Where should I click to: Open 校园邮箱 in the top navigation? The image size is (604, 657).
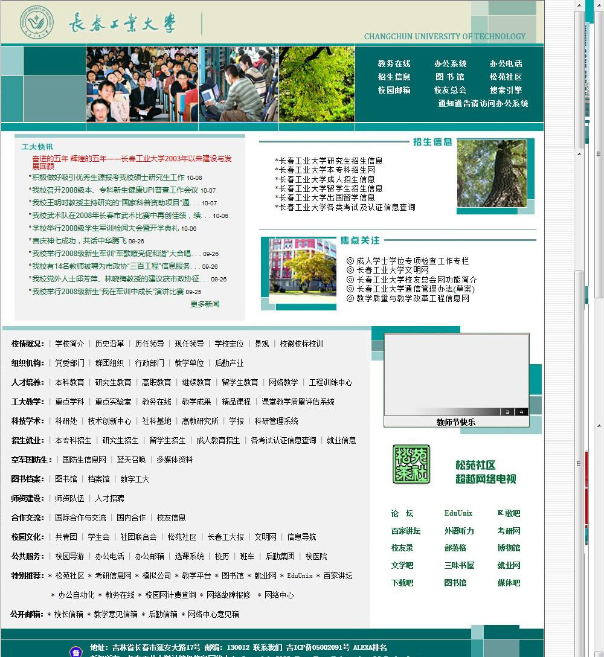pyautogui.click(x=394, y=90)
